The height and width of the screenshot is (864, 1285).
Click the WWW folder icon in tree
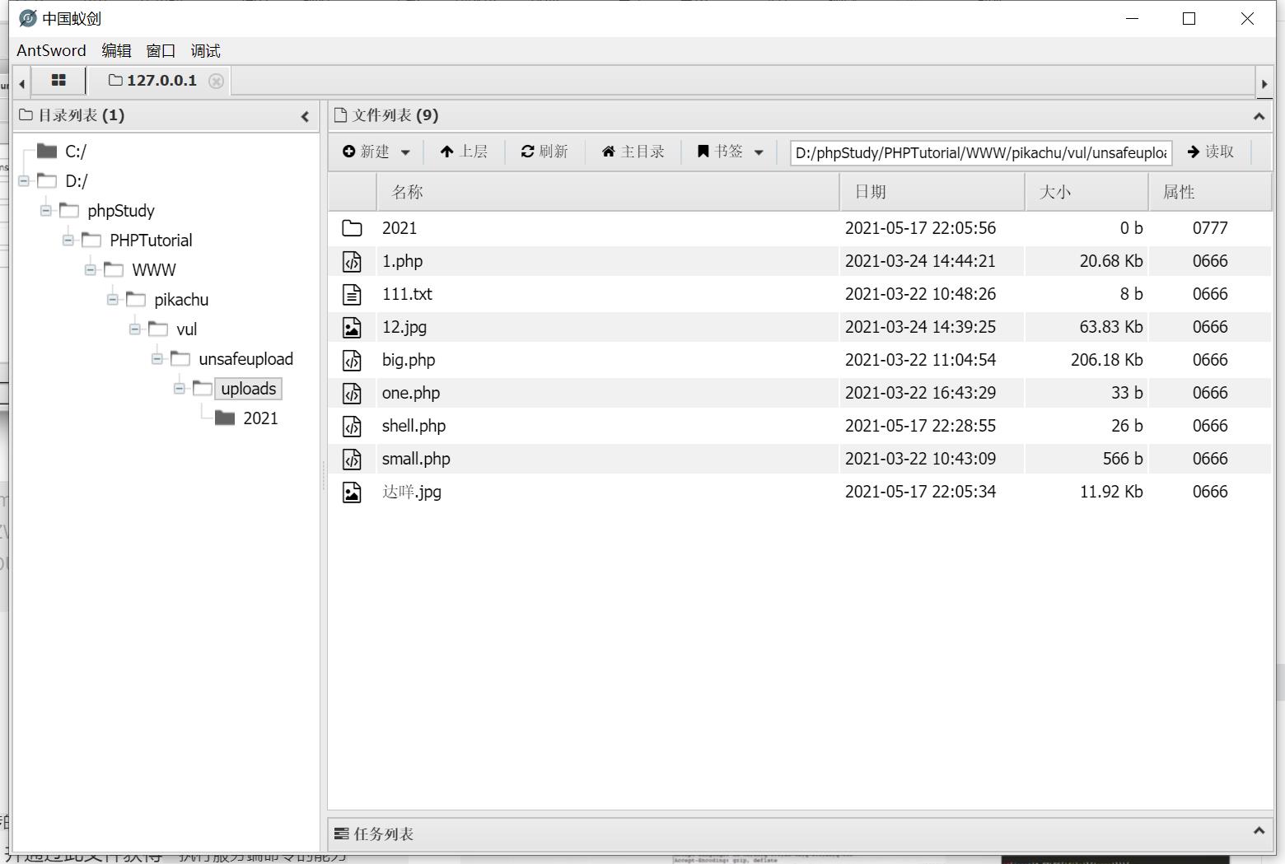[x=114, y=269]
